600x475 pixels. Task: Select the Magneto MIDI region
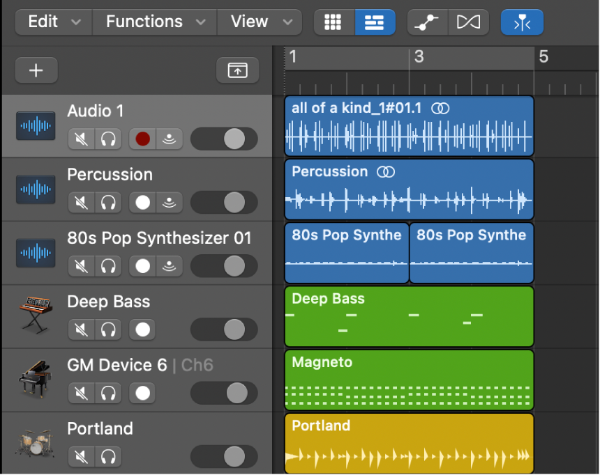pyautogui.click(x=408, y=380)
